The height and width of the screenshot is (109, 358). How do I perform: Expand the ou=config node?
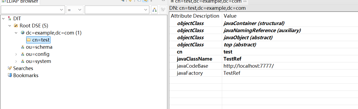click(16, 54)
